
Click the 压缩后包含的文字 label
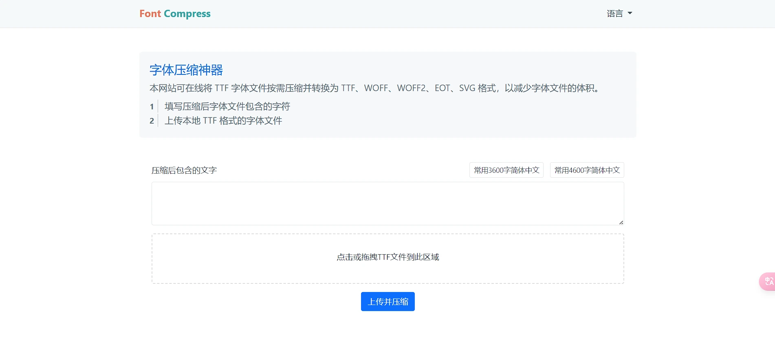184,170
